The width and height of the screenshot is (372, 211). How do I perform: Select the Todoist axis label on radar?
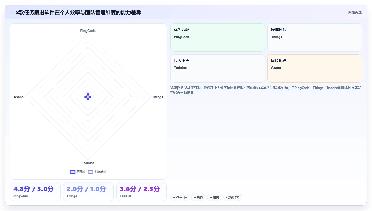coord(88,163)
